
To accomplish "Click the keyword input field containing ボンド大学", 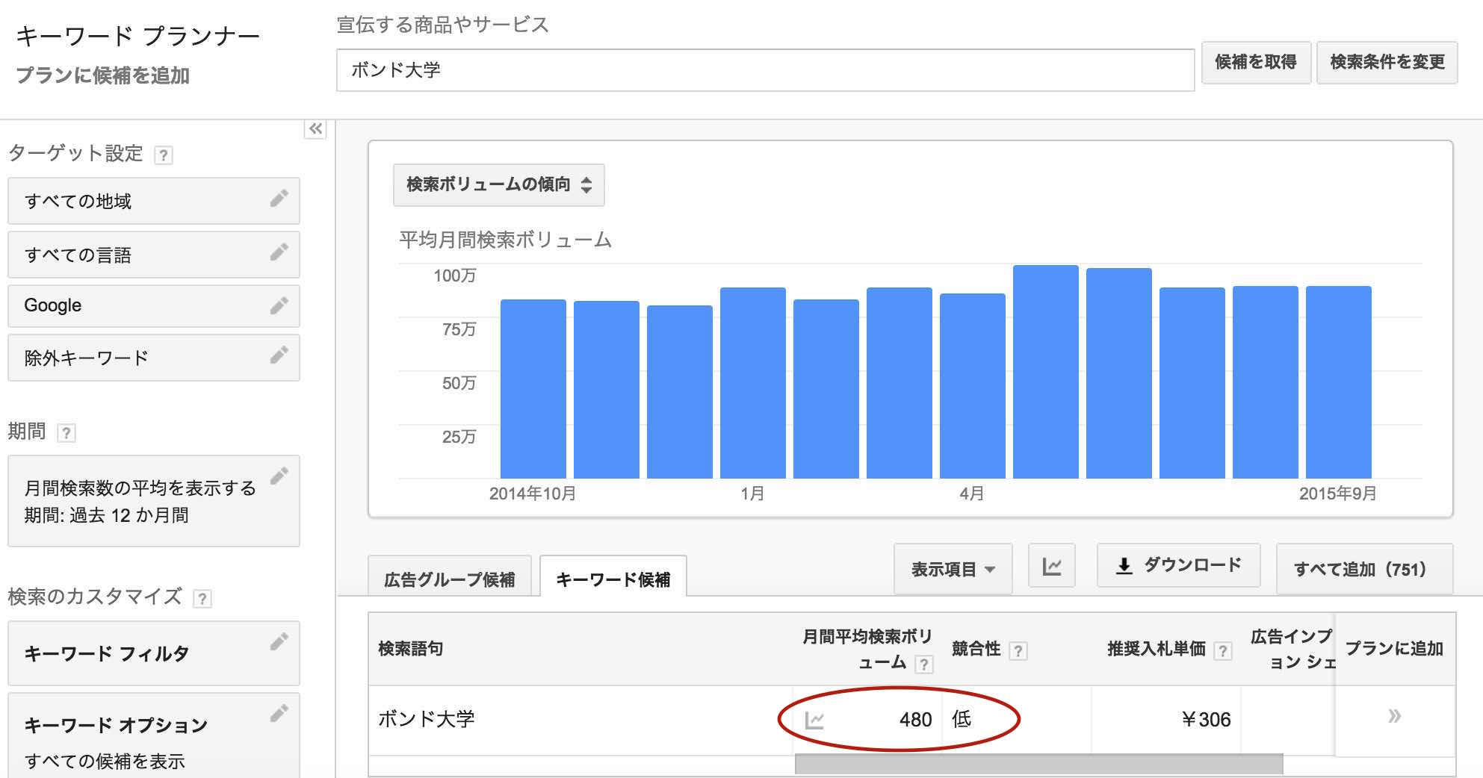I will click(x=765, y=70).
